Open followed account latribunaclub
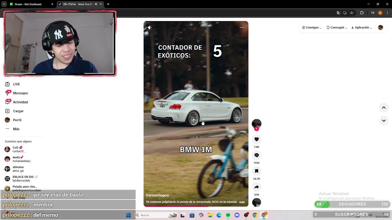The height and width of the screenshot is (220, 392). point(21,179)
